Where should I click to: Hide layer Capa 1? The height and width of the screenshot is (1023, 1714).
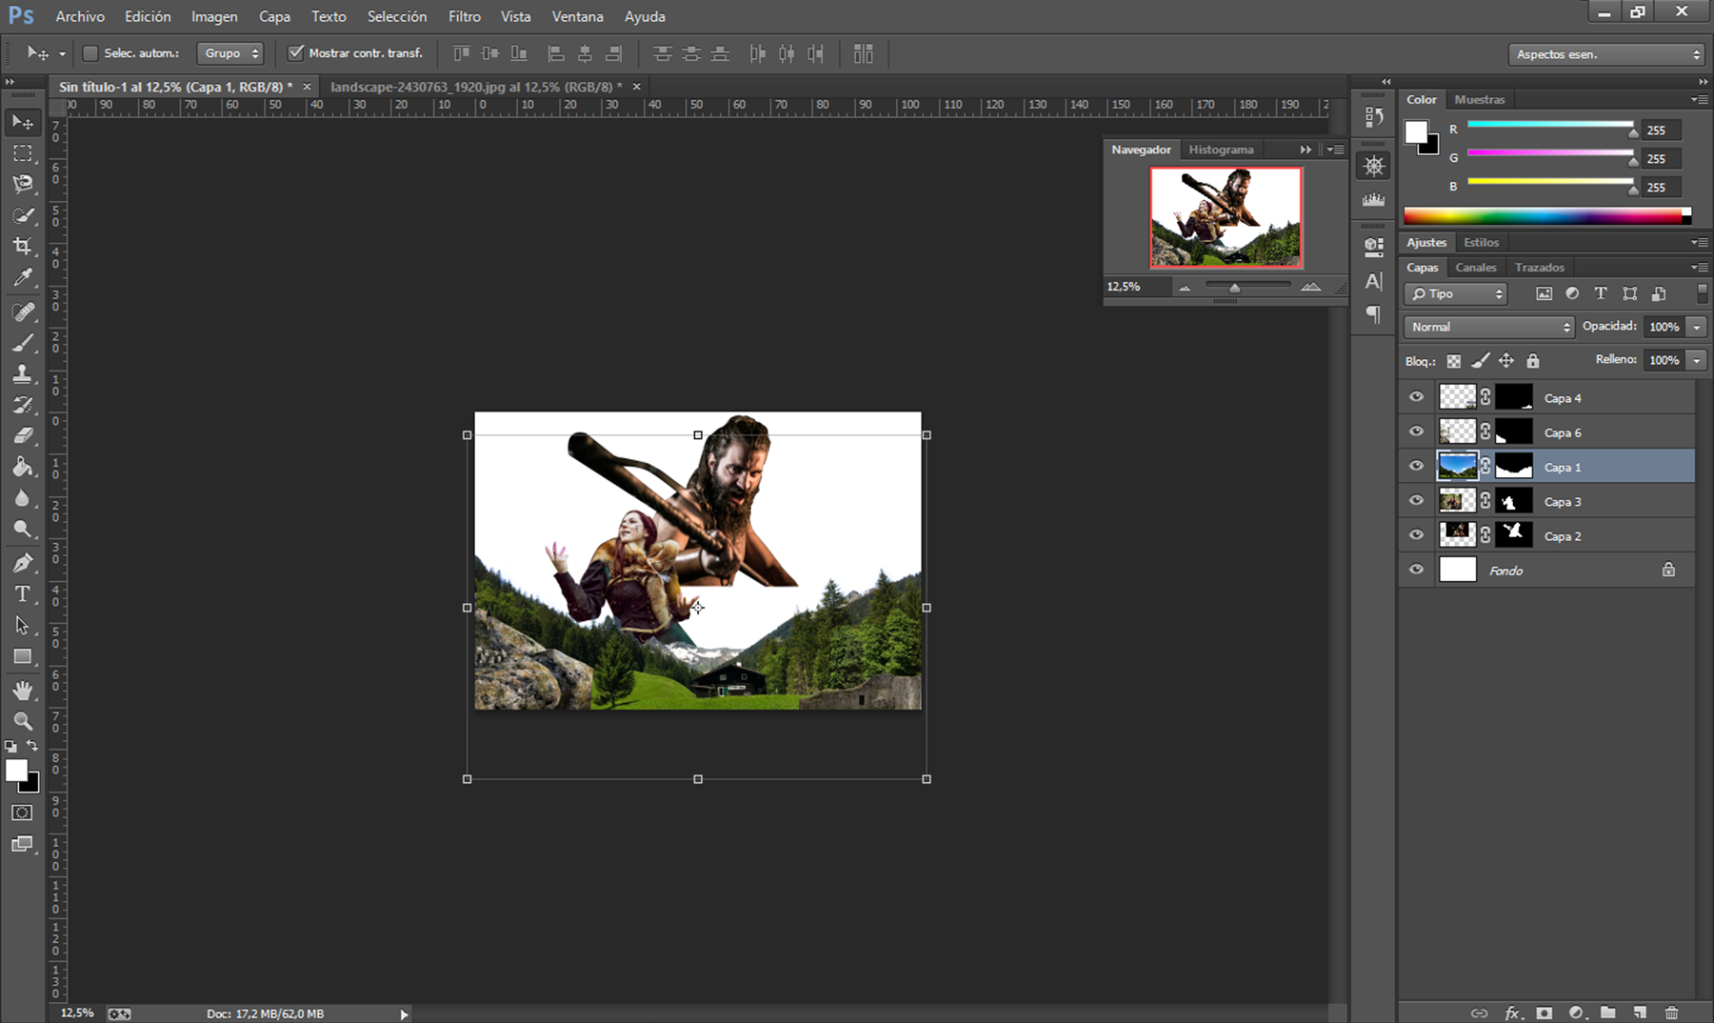[1416, 466]
